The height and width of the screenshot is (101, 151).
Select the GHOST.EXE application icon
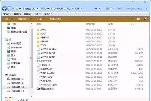click(38, 61)
